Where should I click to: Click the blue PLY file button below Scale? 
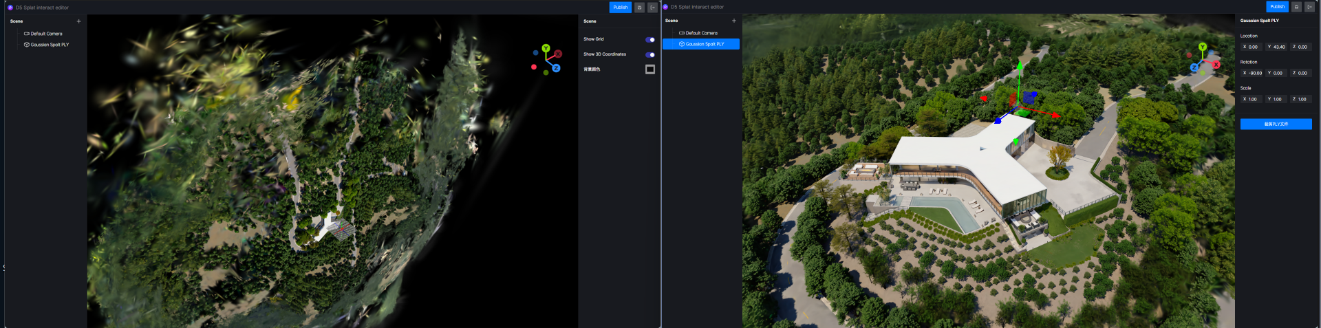pyautogui.click(x=1276, y=124)
